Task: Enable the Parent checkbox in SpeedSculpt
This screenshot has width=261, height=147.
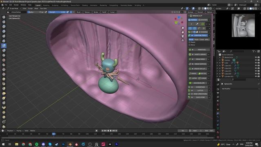Action: [189, 42]
